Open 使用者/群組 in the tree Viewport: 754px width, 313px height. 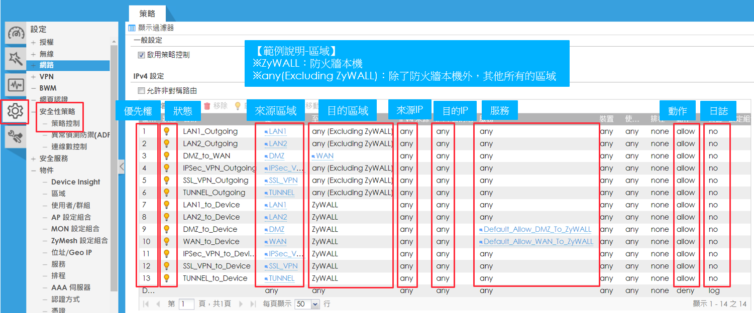pos(71,206)
